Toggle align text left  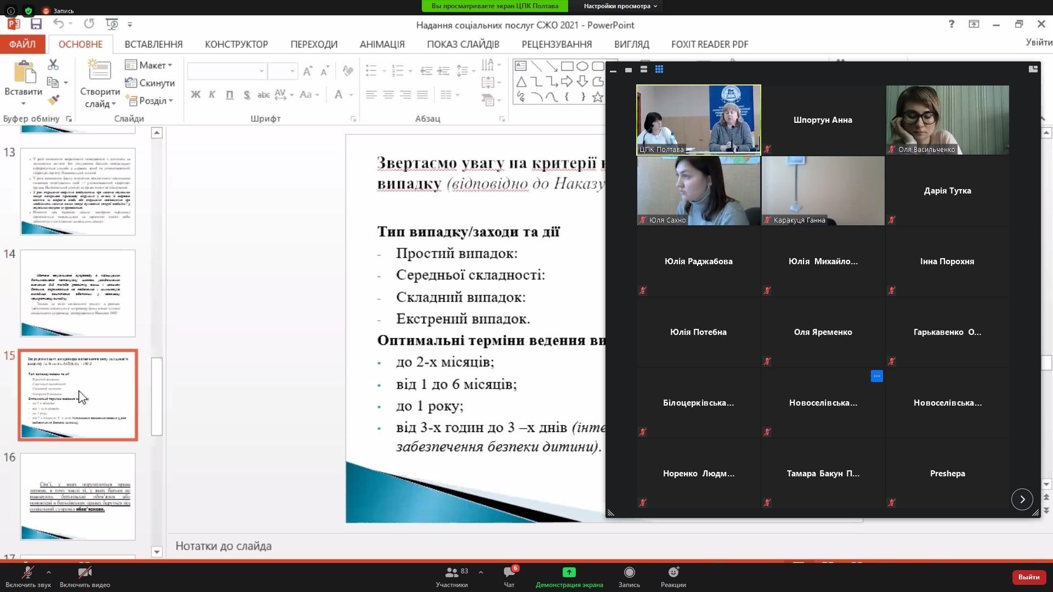pos(371,95)
